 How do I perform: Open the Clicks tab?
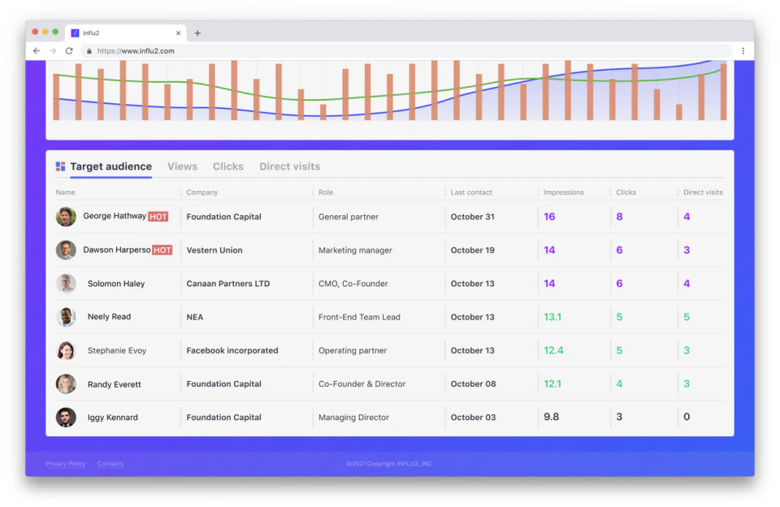(228, 166)
